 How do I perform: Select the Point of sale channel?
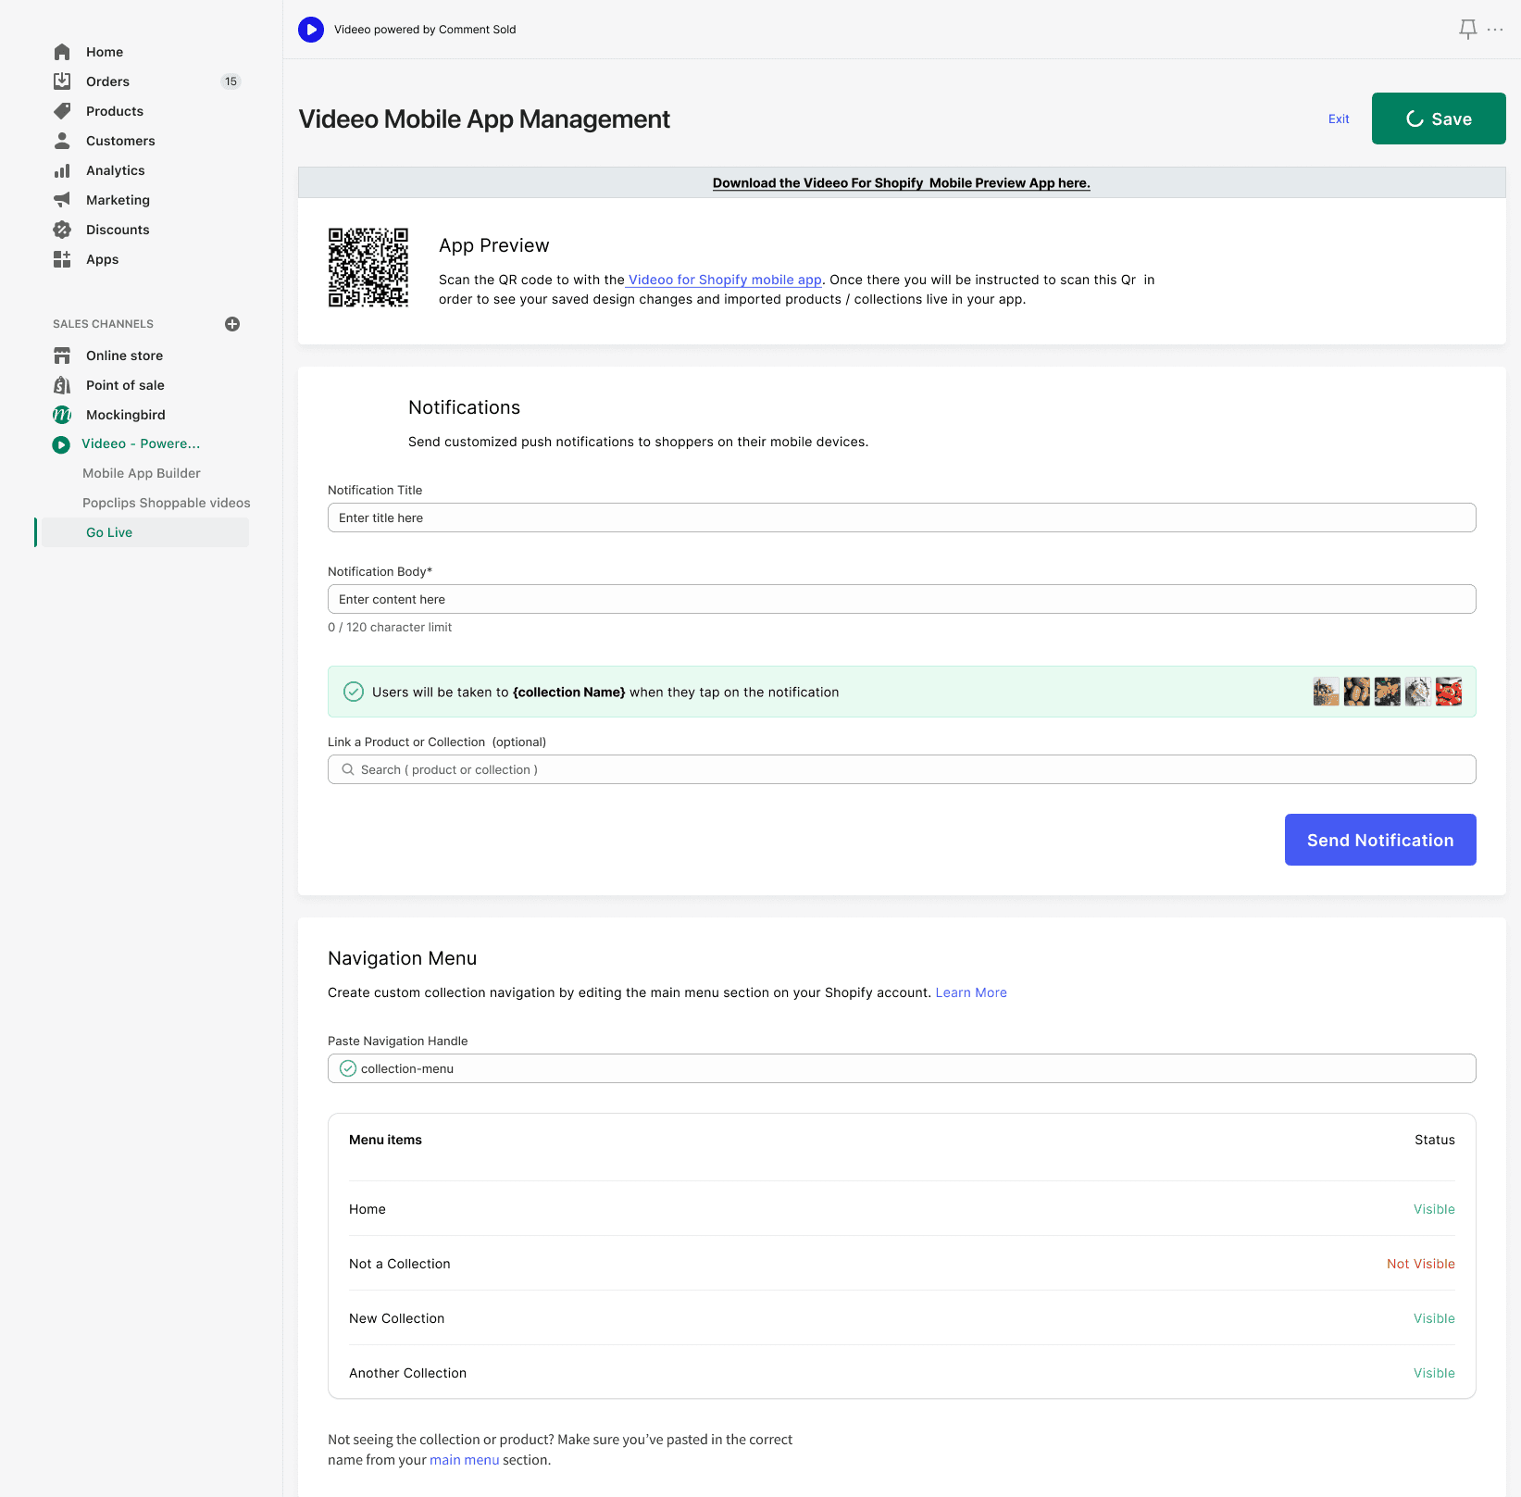point(125,385)
